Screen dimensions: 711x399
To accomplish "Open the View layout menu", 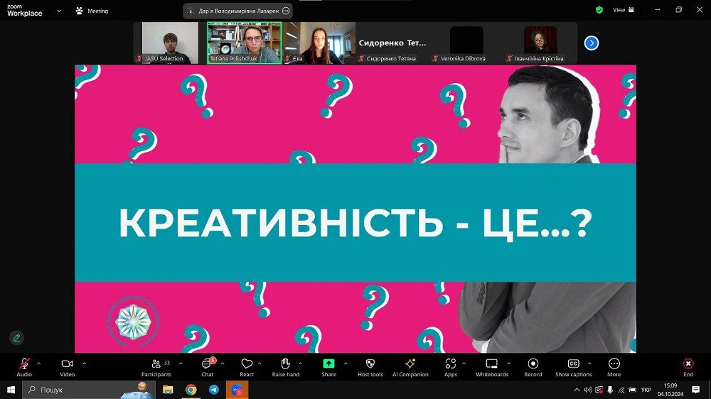I will point(623,10).
